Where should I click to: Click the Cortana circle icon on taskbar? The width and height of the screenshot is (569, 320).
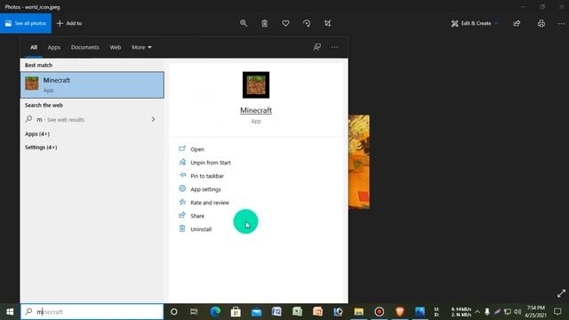click(174, 312)
